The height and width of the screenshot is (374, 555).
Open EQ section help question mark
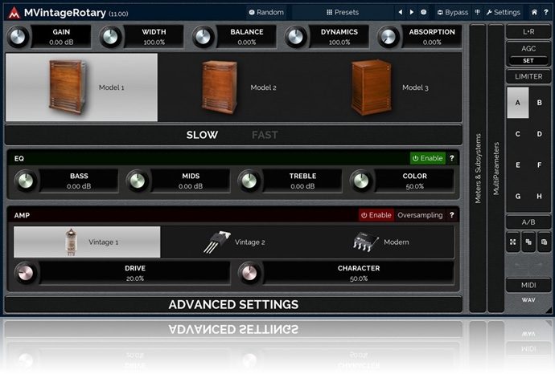click(452, 158)
